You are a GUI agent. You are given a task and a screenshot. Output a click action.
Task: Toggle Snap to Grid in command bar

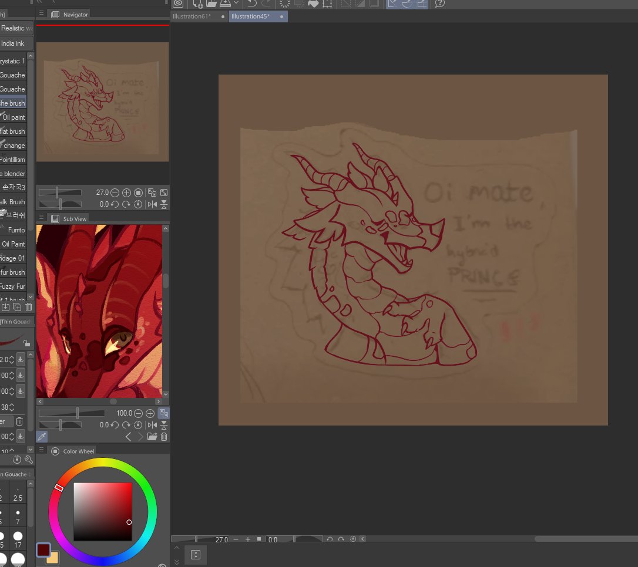[x=422, y=4]
